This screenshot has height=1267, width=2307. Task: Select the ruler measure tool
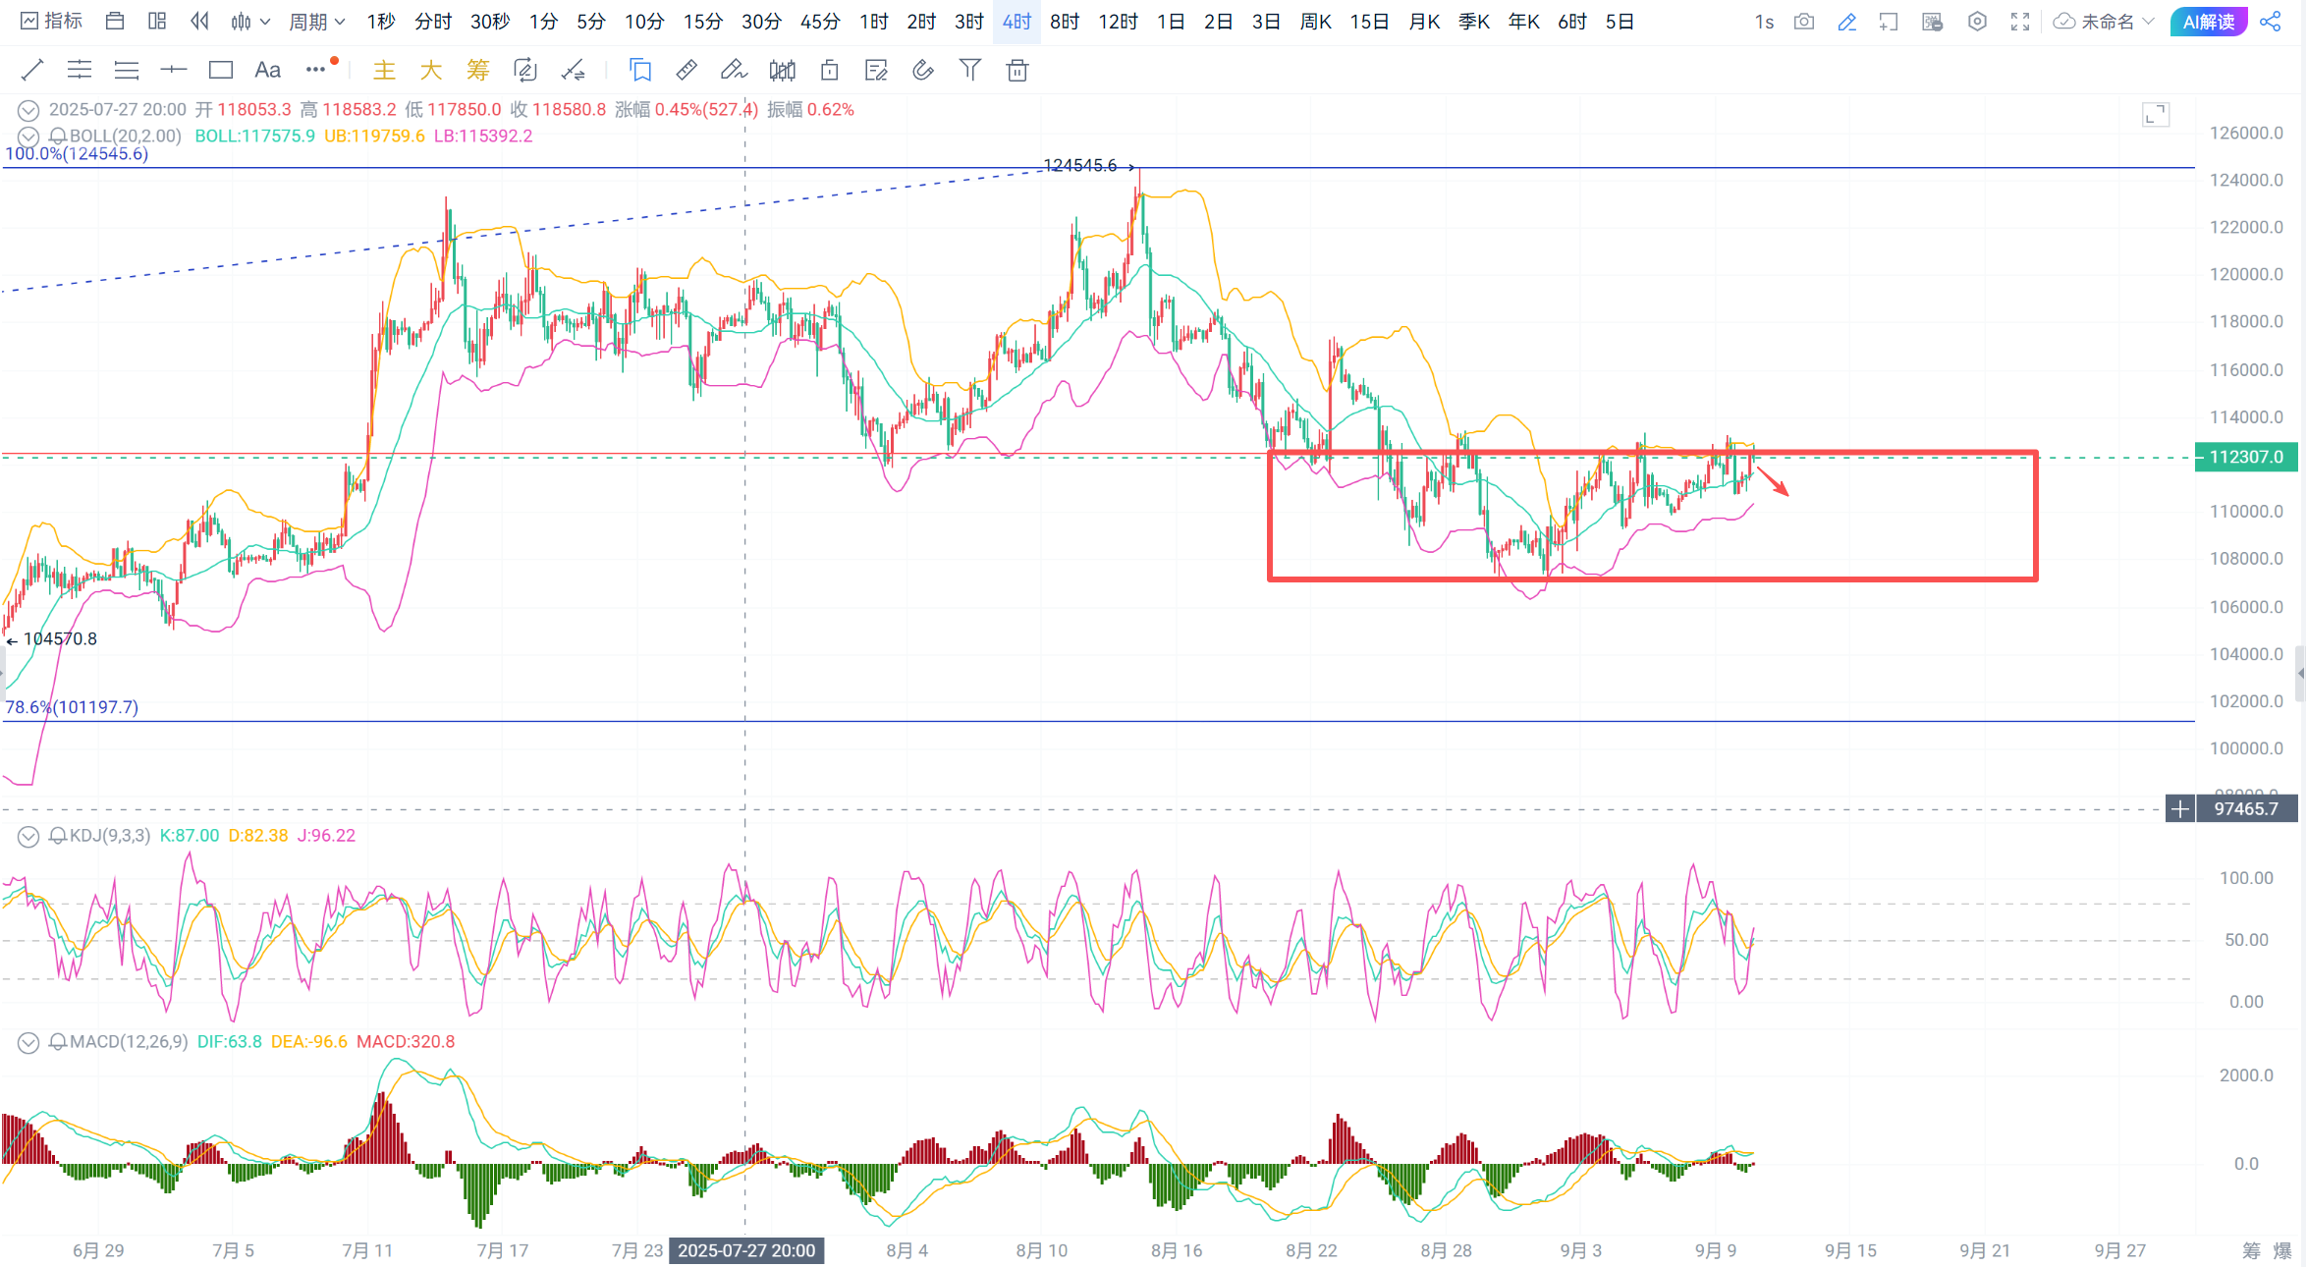tap(687, 70)
